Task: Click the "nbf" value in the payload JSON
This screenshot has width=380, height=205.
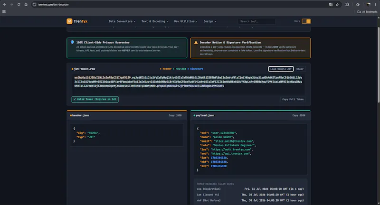Action: 218,162
